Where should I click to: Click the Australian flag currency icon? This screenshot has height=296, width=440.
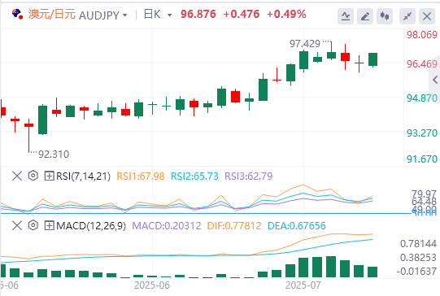(17, 14)
